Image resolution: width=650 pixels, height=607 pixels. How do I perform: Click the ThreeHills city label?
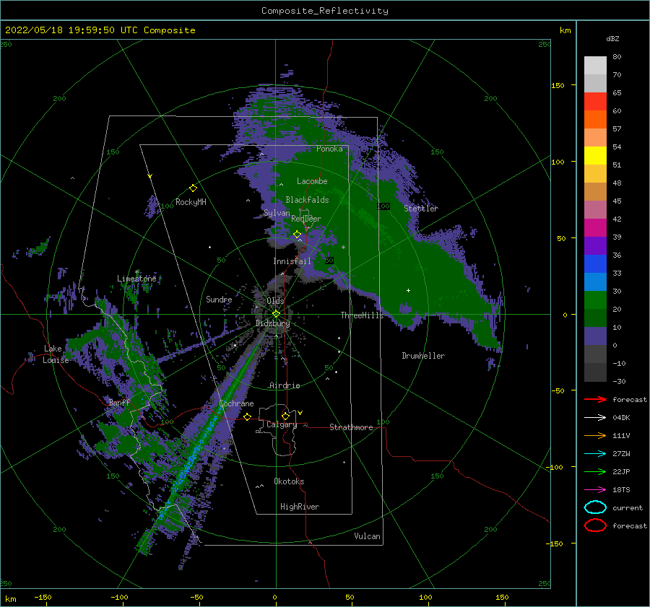[x=362, y=315]
